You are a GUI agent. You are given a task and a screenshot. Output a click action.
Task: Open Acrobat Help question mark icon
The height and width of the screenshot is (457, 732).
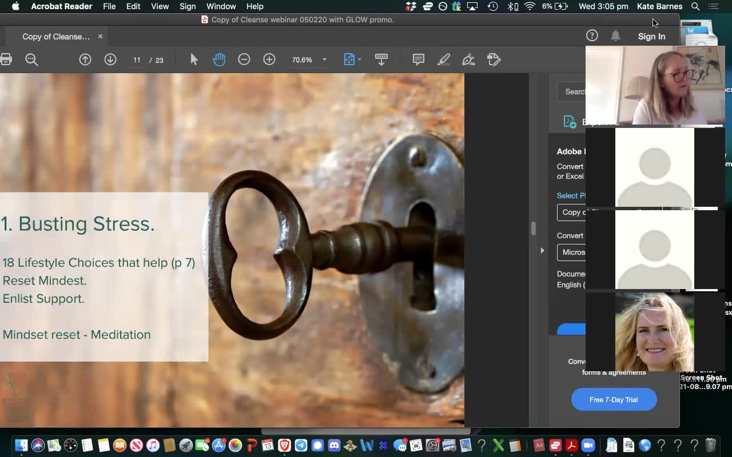(592, 36)
